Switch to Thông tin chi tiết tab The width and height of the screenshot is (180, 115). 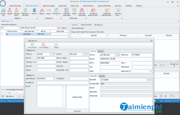click(86, 25)
